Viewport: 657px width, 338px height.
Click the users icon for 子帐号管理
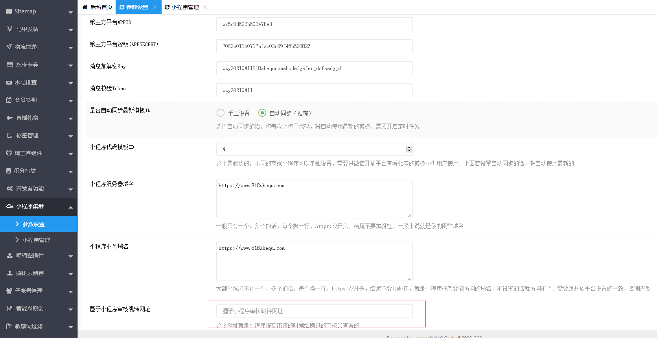9,291
